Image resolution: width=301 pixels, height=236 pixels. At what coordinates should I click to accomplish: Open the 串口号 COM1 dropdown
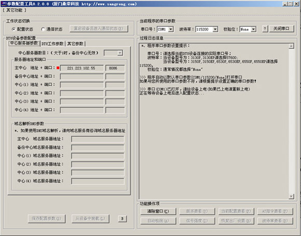[x=171, y=30]
